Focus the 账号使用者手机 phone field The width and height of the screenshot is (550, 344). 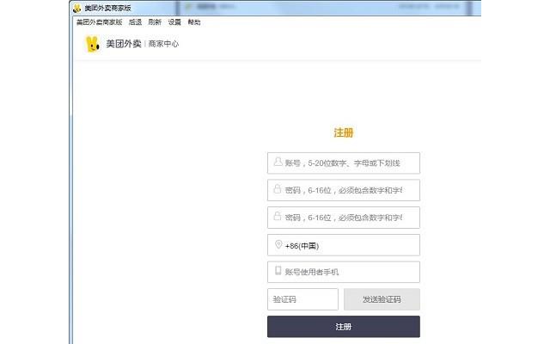pyautogui.click(x=344, y=272)
